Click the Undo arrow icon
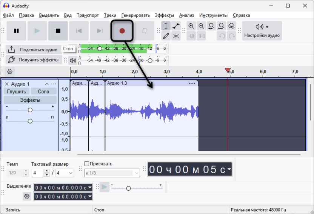314x214 pixels. coord(222,36)
